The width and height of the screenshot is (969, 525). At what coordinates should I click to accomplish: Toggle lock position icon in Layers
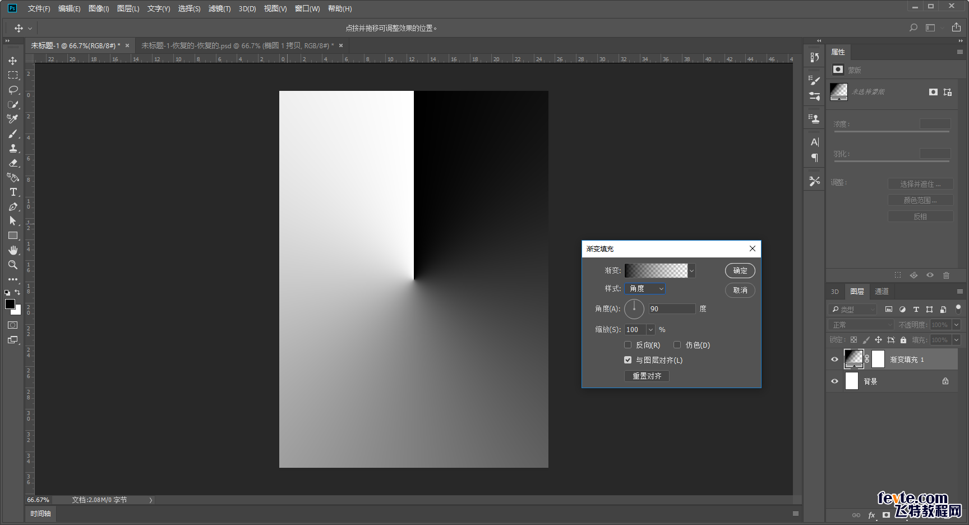879,340
